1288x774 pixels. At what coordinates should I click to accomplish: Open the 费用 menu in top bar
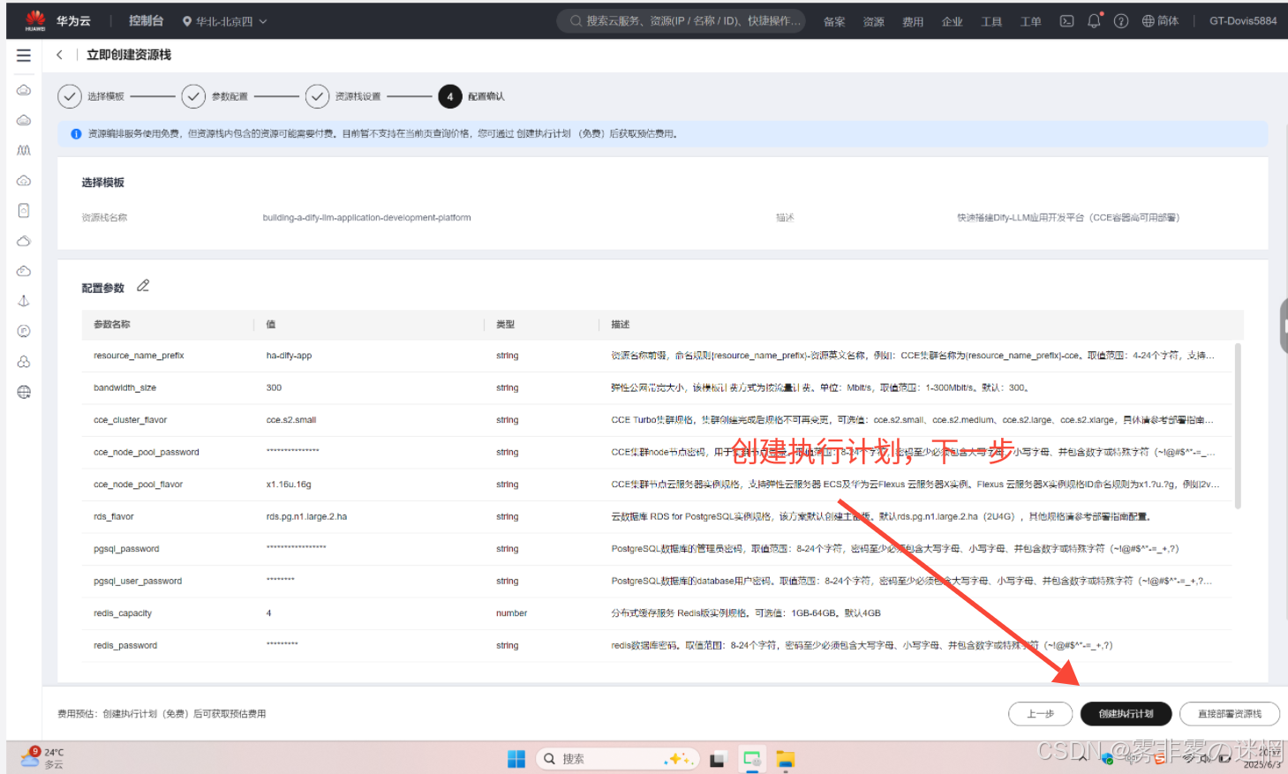(912, 22)
